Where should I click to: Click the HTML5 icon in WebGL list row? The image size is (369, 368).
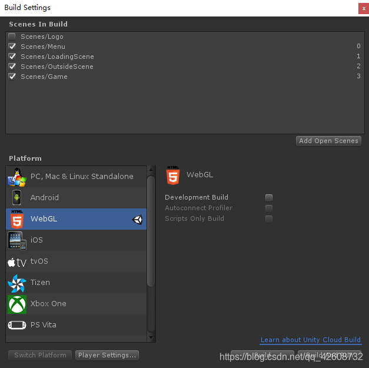[17, 219]
